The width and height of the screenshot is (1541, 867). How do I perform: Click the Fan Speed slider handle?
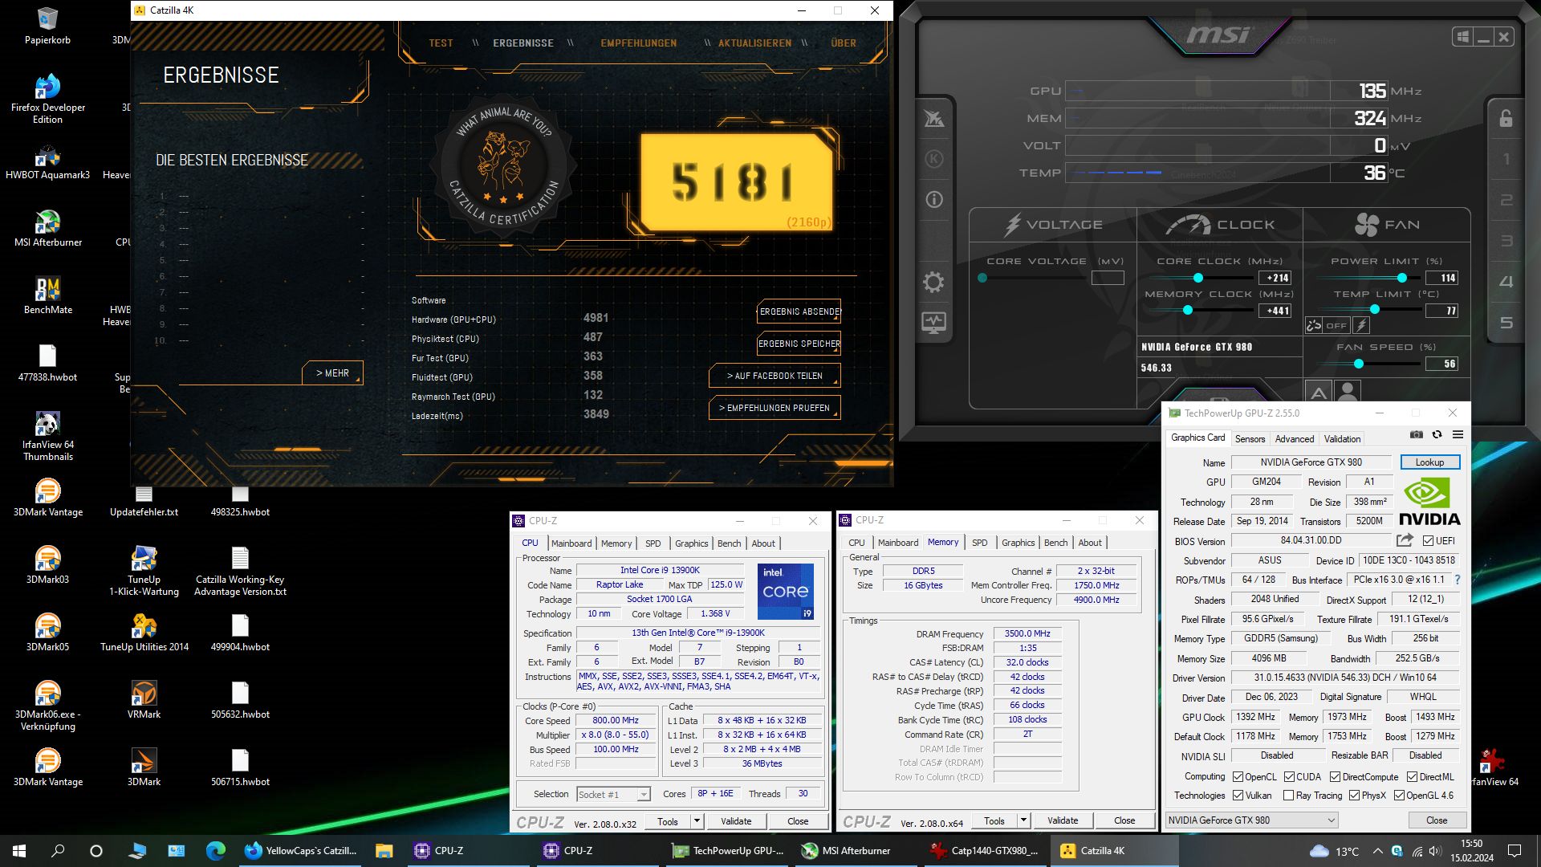click(x=1358, y=364)
